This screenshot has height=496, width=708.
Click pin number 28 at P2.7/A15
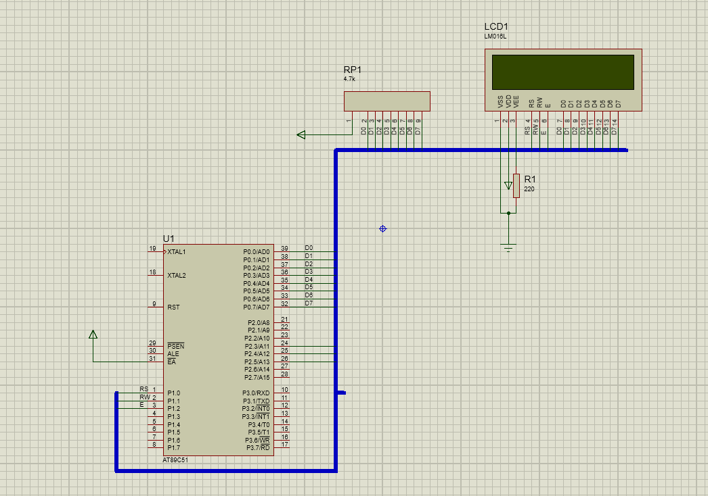pyautogui.click(x=284, y=374)
